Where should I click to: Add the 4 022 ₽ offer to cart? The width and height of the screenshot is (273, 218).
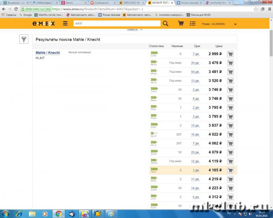[230, 134]
